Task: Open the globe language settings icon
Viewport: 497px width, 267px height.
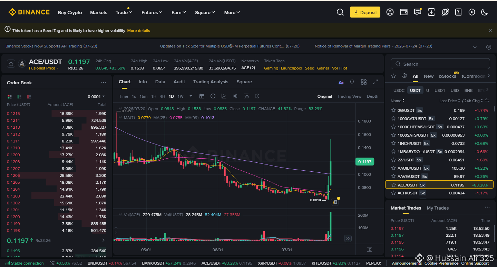Action: (445, 12)
